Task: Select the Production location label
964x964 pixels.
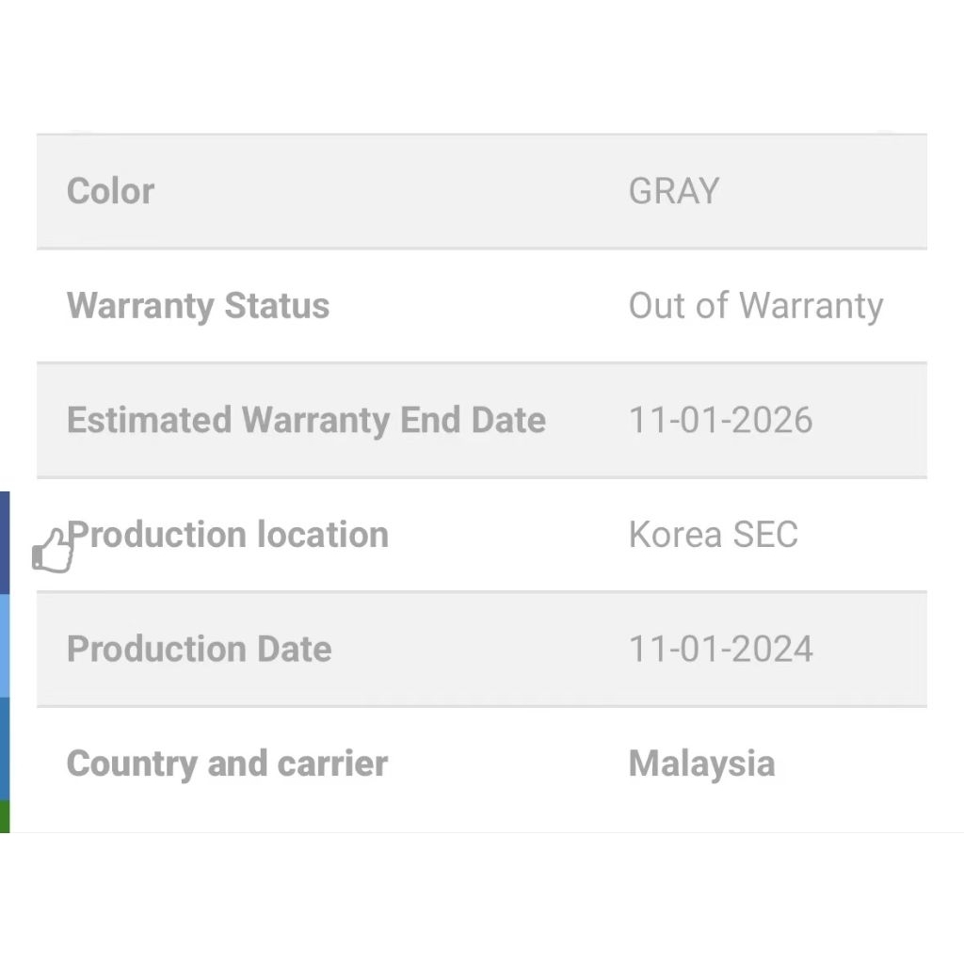Action: pos(228,535)
